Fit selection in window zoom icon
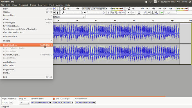The image size is (192, 108). tap(152, 13)
